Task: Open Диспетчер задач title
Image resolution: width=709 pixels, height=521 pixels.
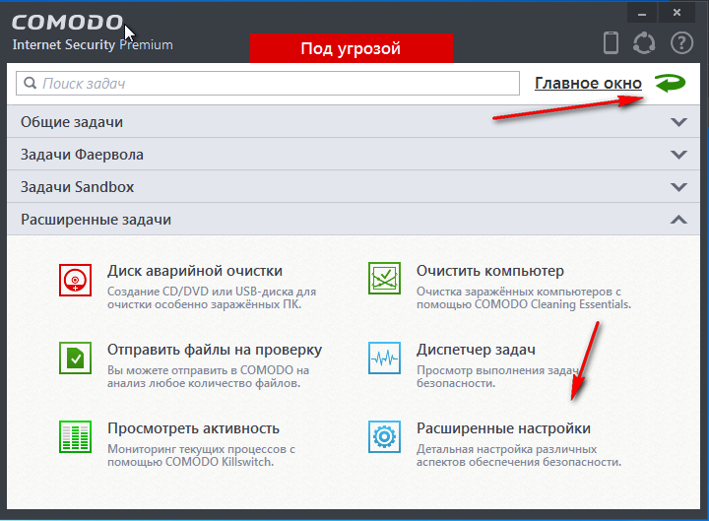Action: [477, 350]
